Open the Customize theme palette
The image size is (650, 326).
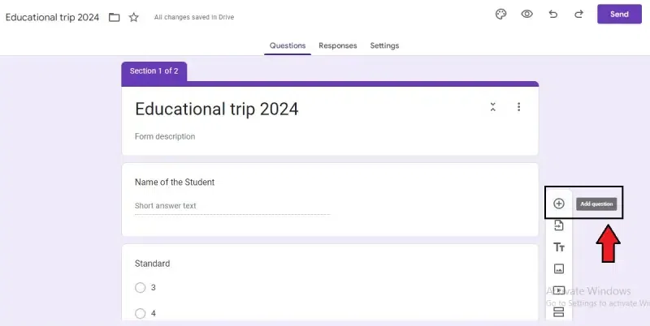point(501,15)
